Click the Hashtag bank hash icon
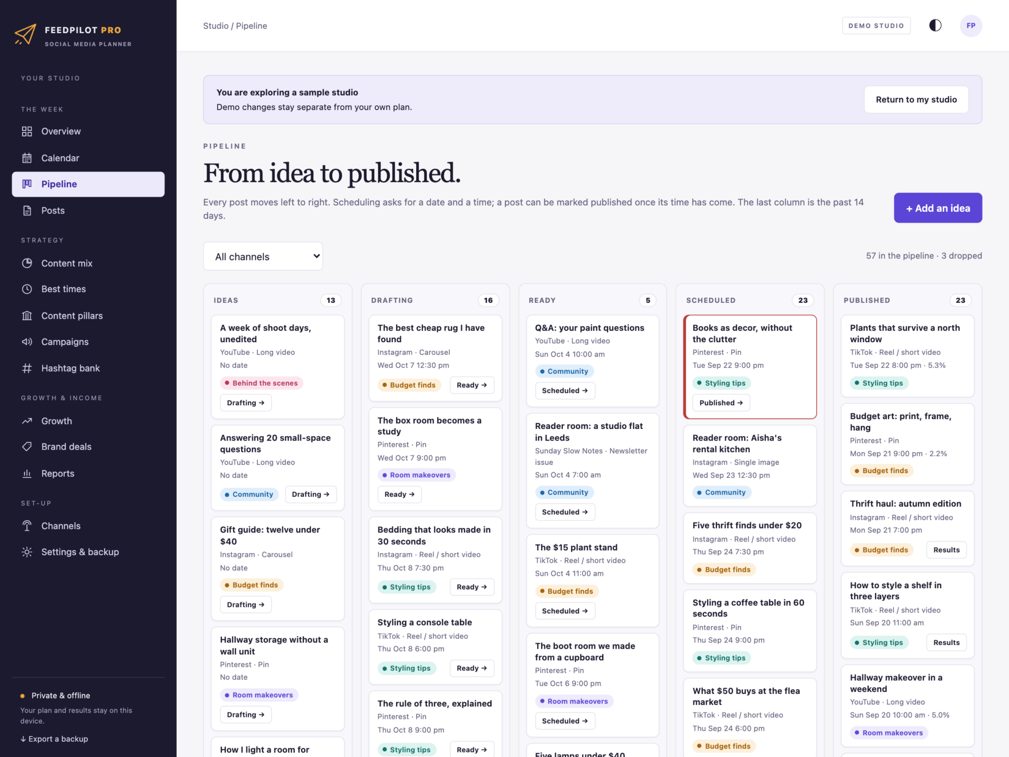This screenshot has width=1009, height=757. pos(27,368)
